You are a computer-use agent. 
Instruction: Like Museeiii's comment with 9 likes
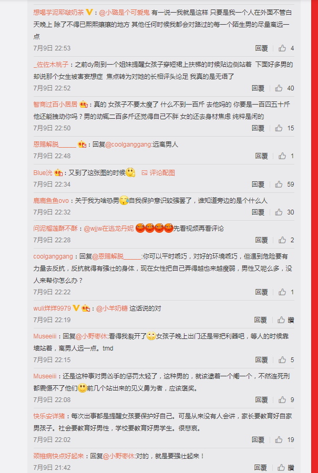pyautogui.click(x=282, y=400)
